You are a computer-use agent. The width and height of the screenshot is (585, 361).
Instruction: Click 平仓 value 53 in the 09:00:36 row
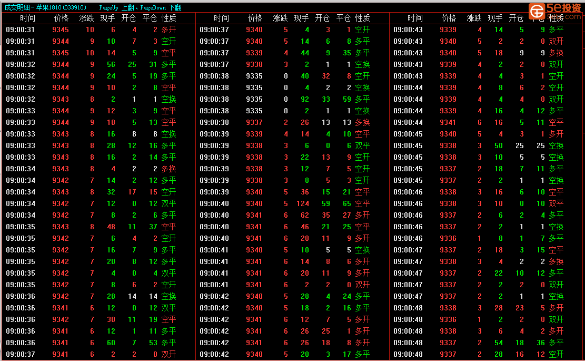(153, 343)
